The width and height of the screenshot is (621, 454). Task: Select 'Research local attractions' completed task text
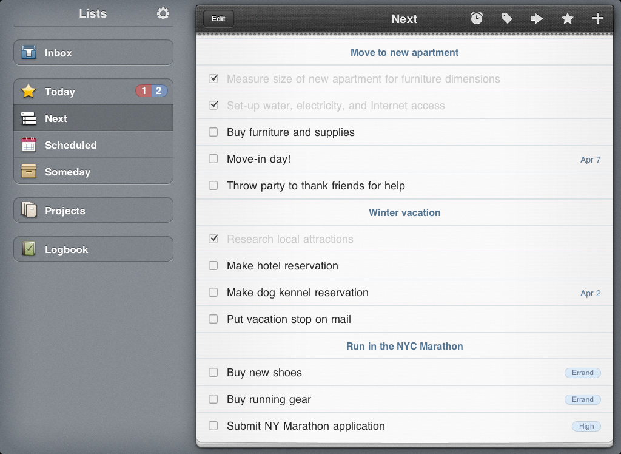pyautogui.click(x=290, y=239)
